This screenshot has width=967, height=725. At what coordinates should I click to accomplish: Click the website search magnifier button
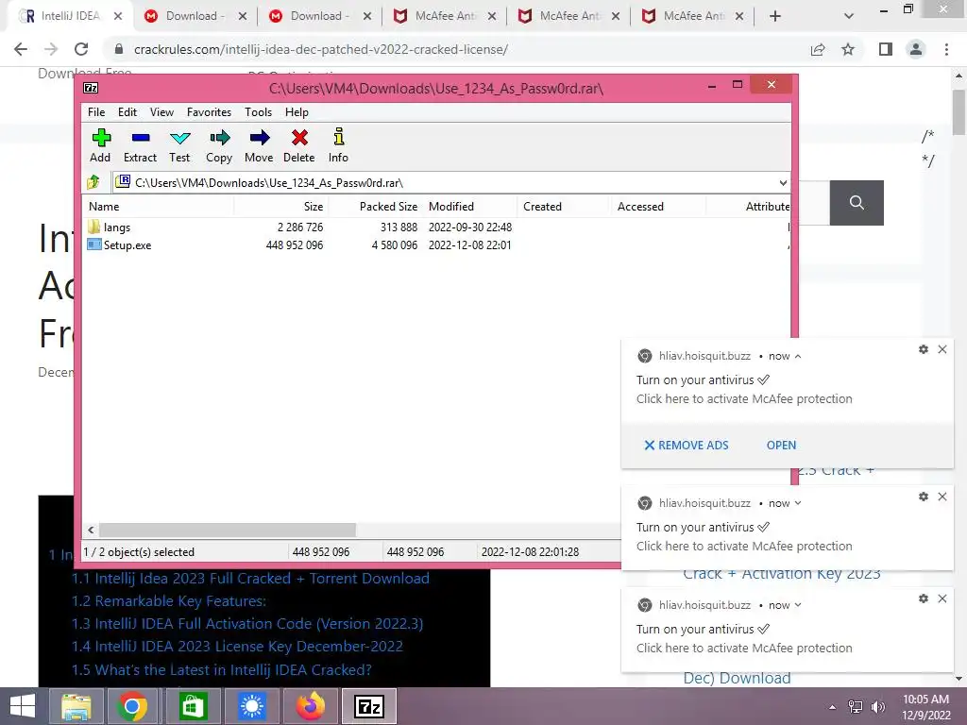857,203
